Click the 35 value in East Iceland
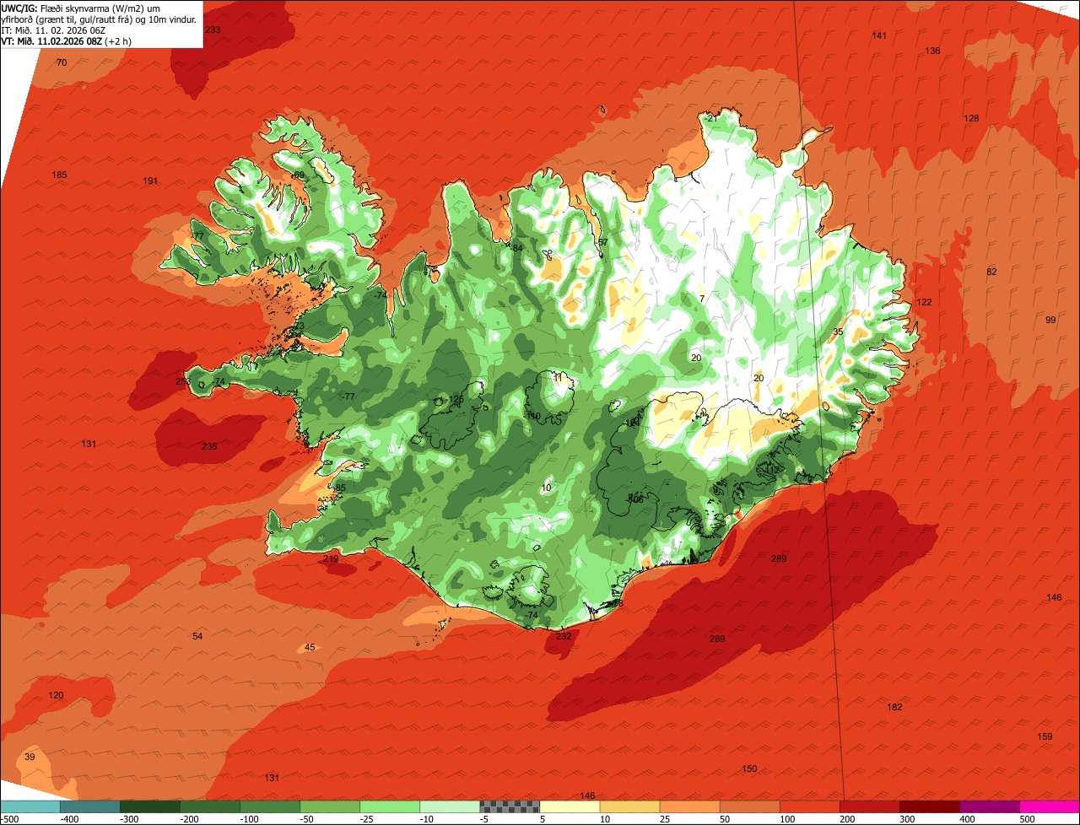The image size is (1080, 825). (838, 332)
